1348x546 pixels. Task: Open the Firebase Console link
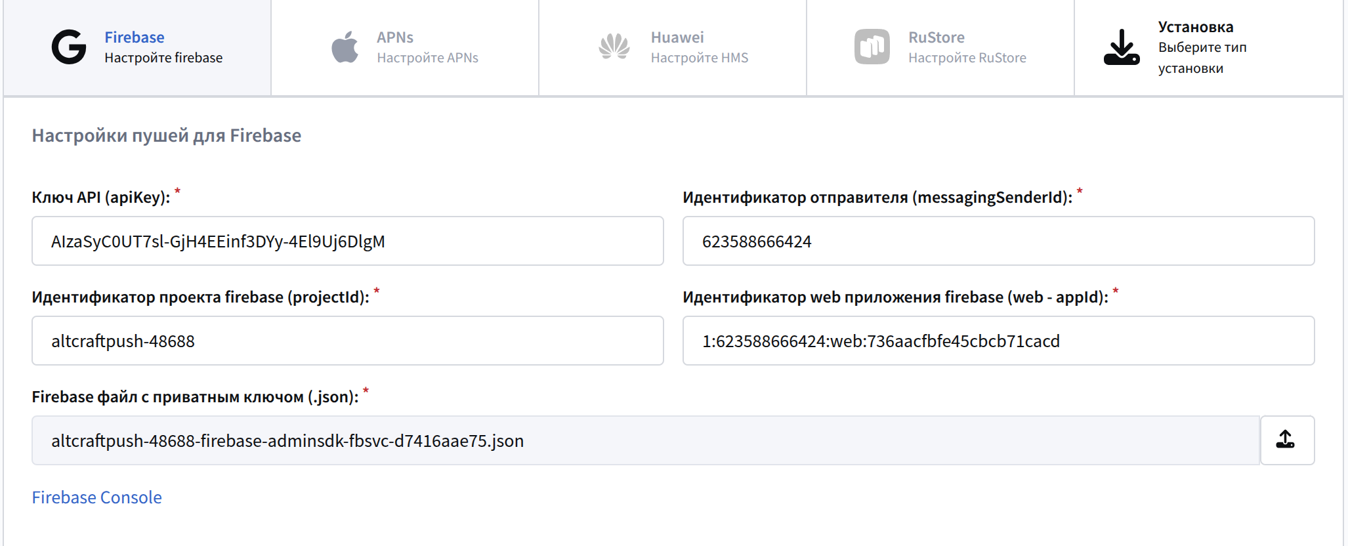pos(97,497)
